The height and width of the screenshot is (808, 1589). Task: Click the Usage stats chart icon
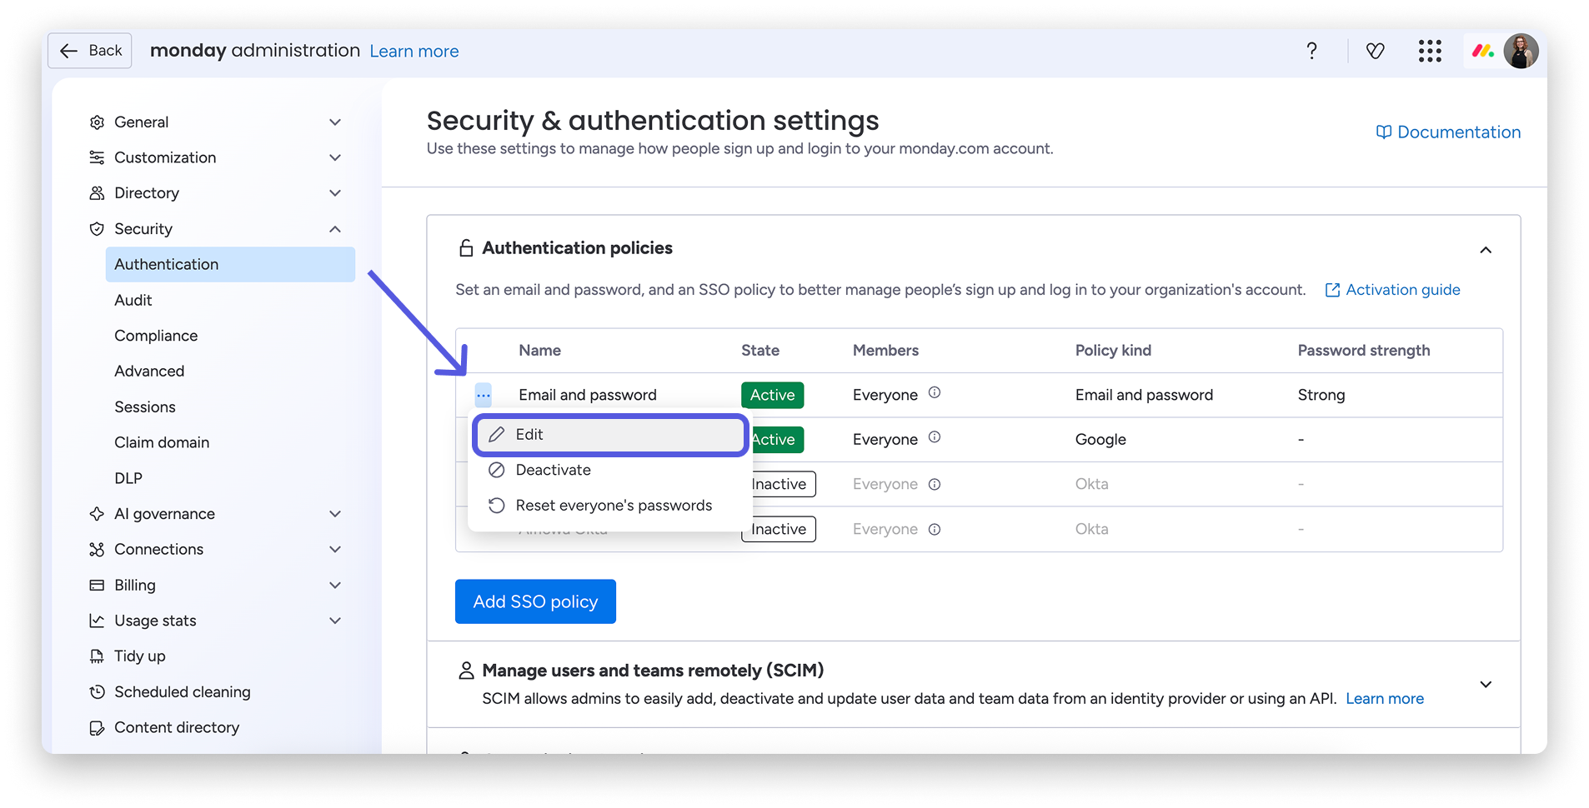click(97, 621)
